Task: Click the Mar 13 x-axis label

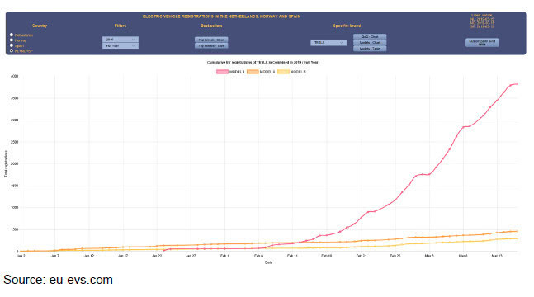Action: coord(497,256)
